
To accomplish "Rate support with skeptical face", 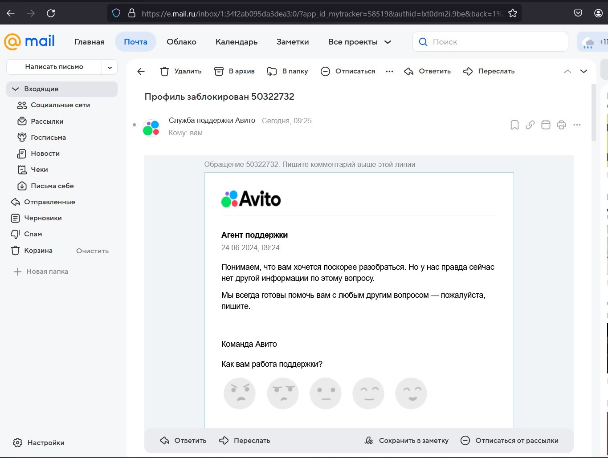I will [283, 393].
